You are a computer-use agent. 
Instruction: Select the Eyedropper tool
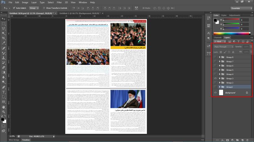[x=3, y=43]
